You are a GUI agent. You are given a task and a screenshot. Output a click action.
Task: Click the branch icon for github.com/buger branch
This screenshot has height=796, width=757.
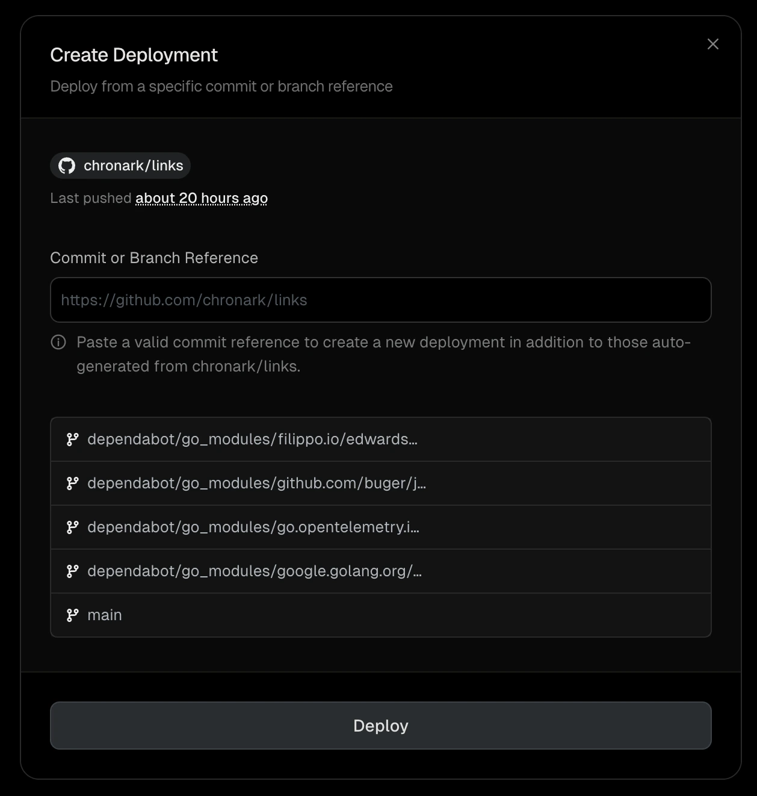pos(73,483)
